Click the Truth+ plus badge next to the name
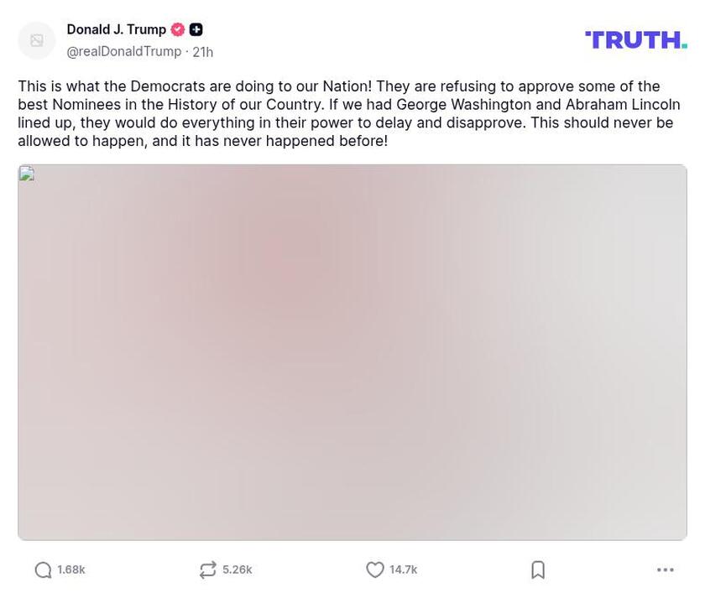Viewport: 705px width, 603px height. [x=196, y=29]
